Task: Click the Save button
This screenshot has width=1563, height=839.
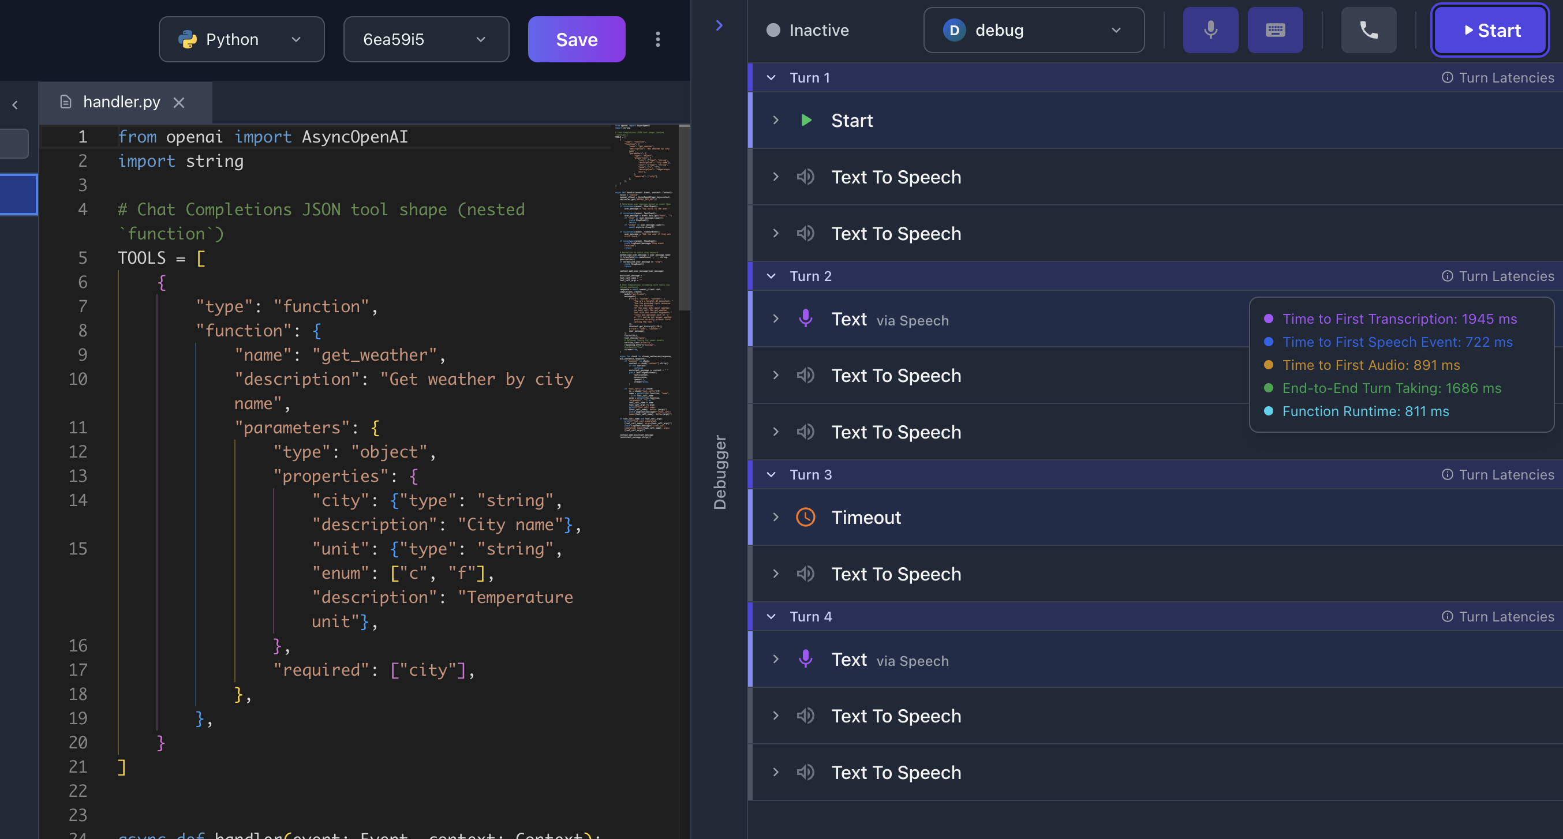Action: pyautogui.click(x=576, y=39)
